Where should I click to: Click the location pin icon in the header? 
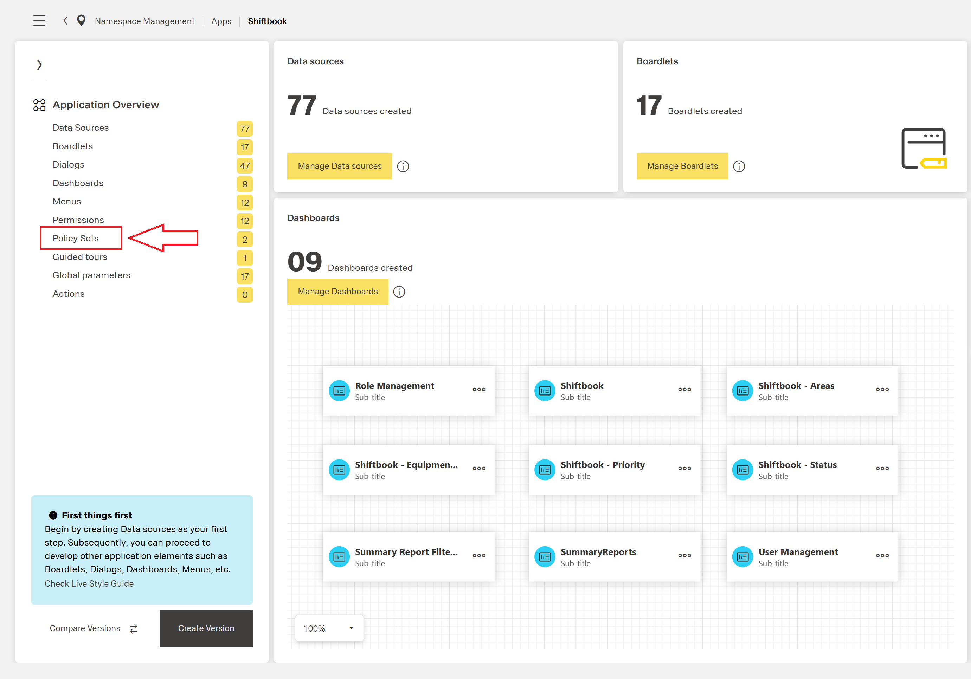81,20
